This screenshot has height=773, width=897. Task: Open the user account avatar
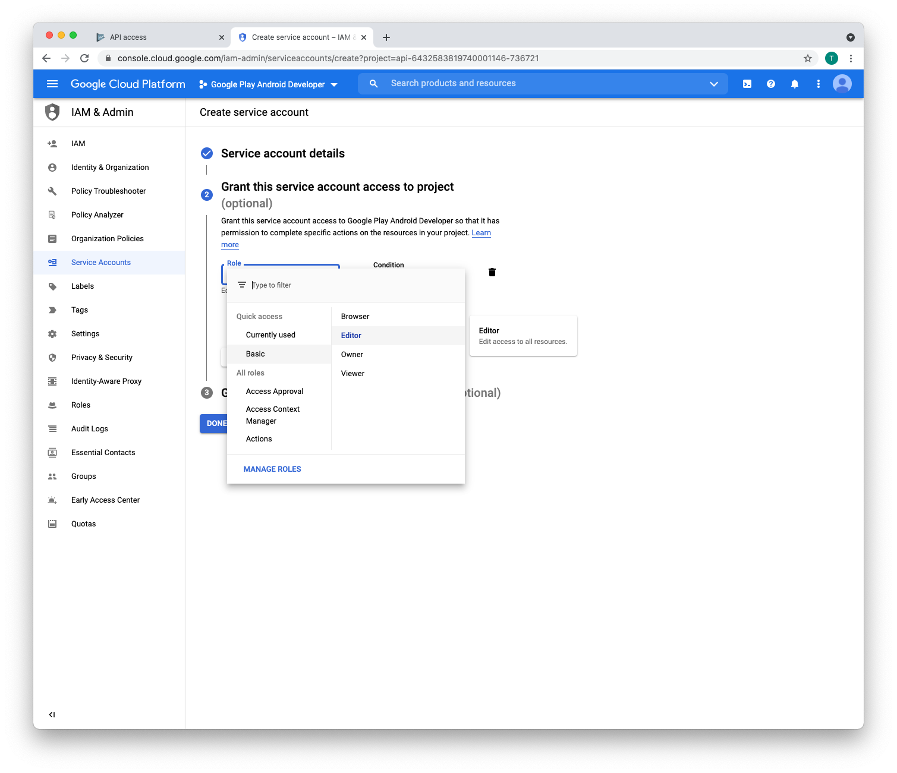tap(842, 84)
